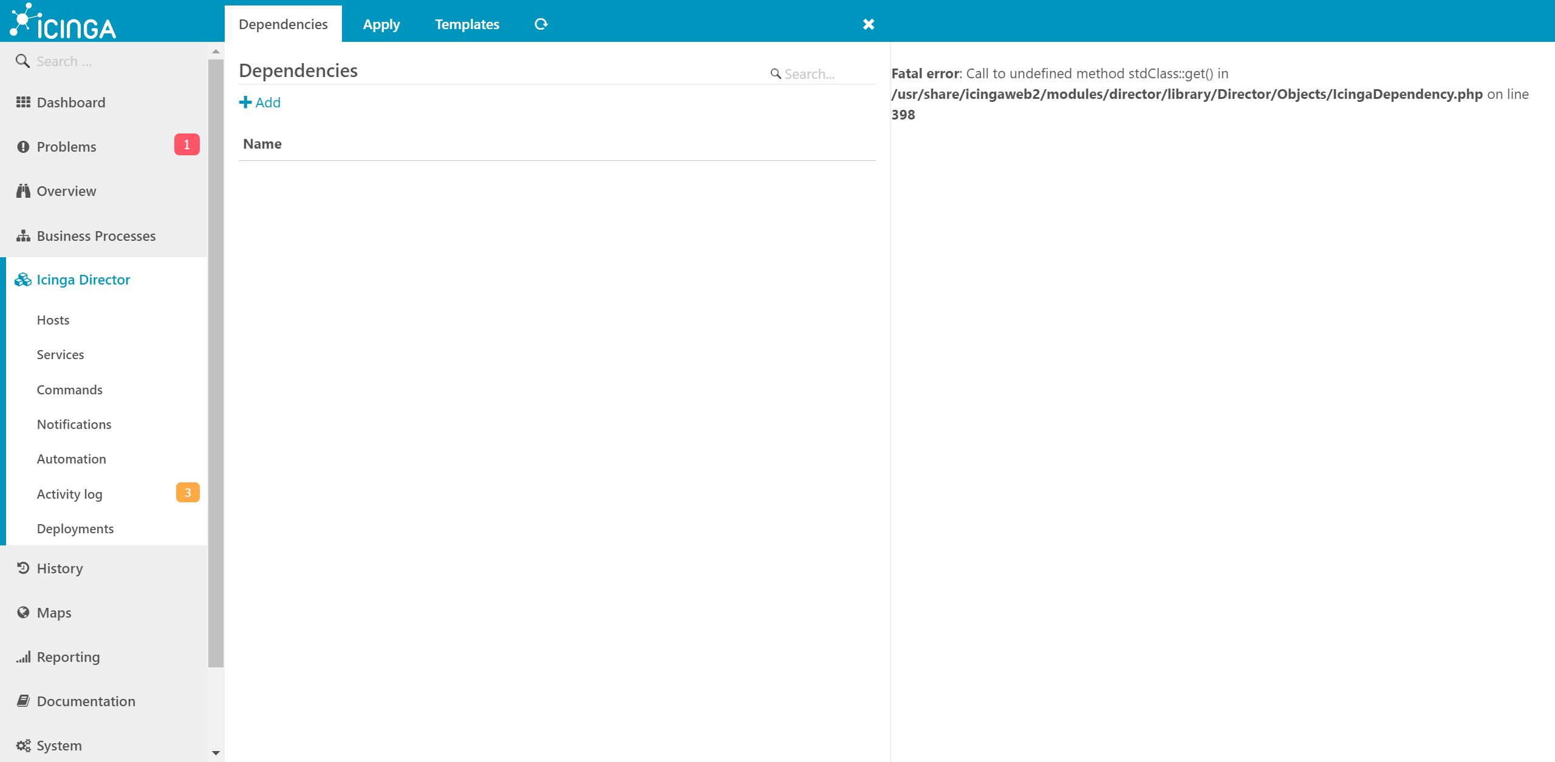Viewport: 1555px width, 762px height.
Task: Open the Templates tab
Action: pos(466,24)
